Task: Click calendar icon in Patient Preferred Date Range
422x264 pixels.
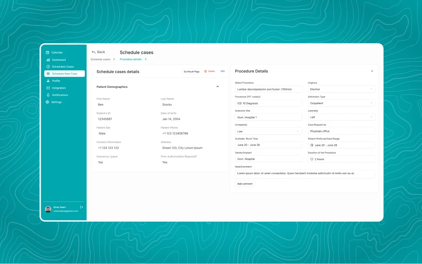Action: (x=312, y=145)
